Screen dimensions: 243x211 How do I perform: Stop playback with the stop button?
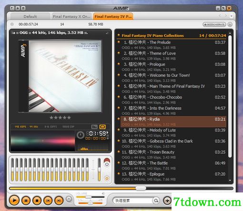click(x=37, y=201)
